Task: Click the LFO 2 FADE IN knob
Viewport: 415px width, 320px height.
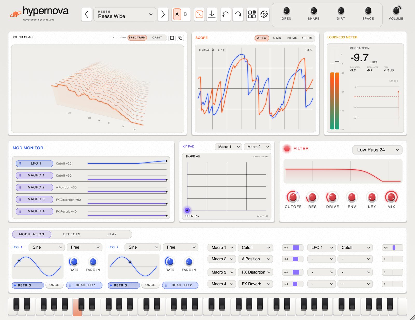Action: [189, 262]
